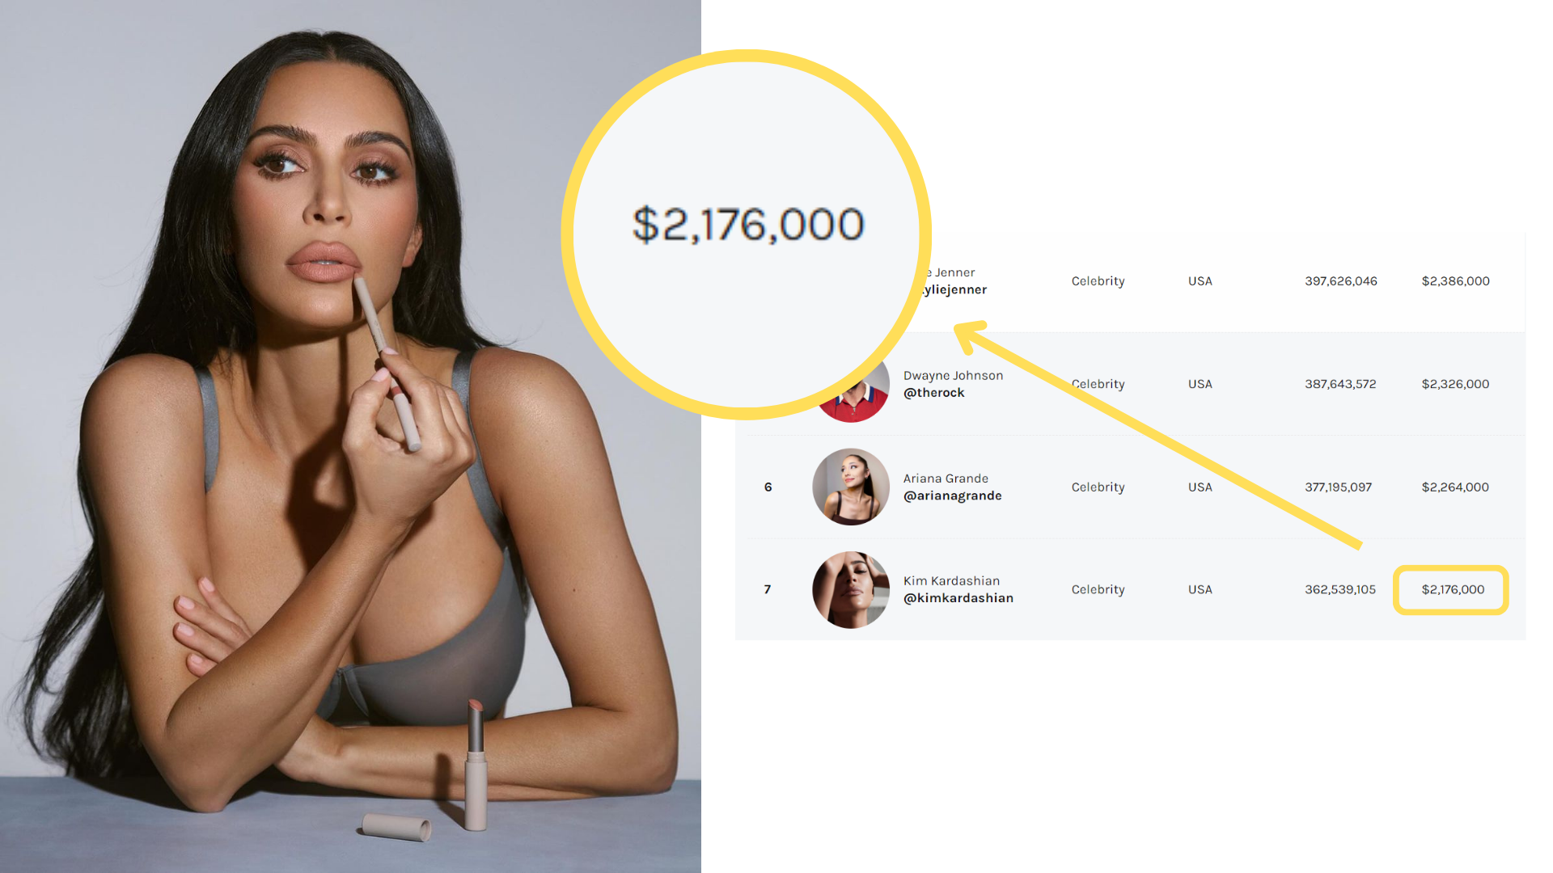1553x873 pixels.
Task: Click the @kyliejenner handle
Action: (953, 289)
